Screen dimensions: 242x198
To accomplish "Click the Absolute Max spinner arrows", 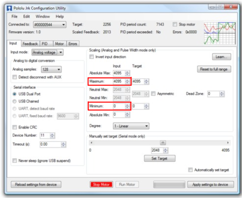I will coord(128,73).
